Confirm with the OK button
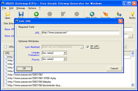 (x=24, y=69)
